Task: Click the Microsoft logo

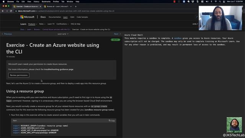Action: pyautogui.click(x=27, y=17)
